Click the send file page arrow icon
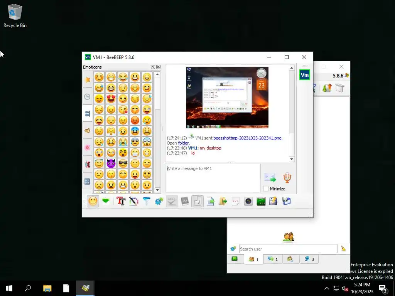 click(210, 201)
